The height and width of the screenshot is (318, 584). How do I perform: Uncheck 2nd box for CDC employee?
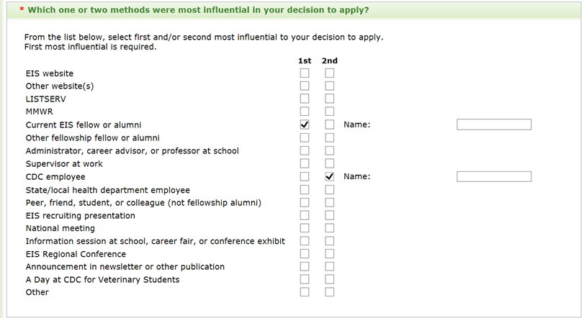coord(329,177)
